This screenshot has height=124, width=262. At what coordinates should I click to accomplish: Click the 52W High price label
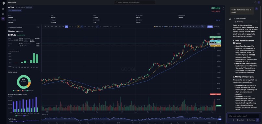tap(216, 37)
